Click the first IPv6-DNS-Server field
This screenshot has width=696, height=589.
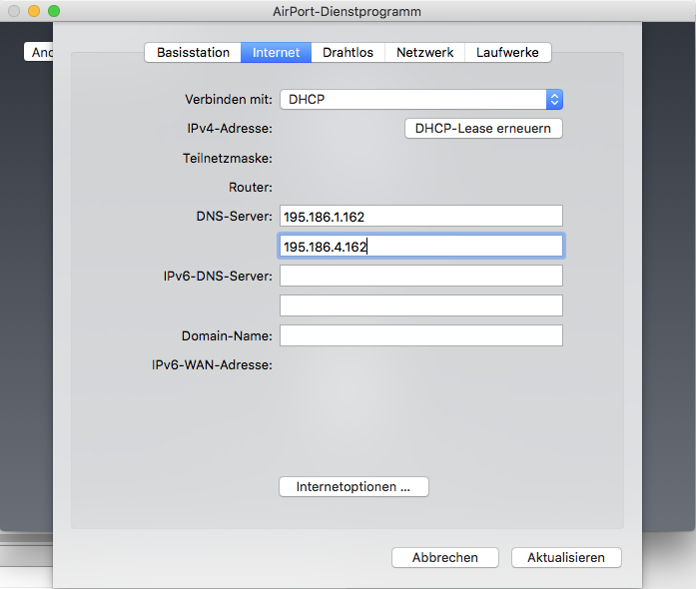(x=420, y=276)
